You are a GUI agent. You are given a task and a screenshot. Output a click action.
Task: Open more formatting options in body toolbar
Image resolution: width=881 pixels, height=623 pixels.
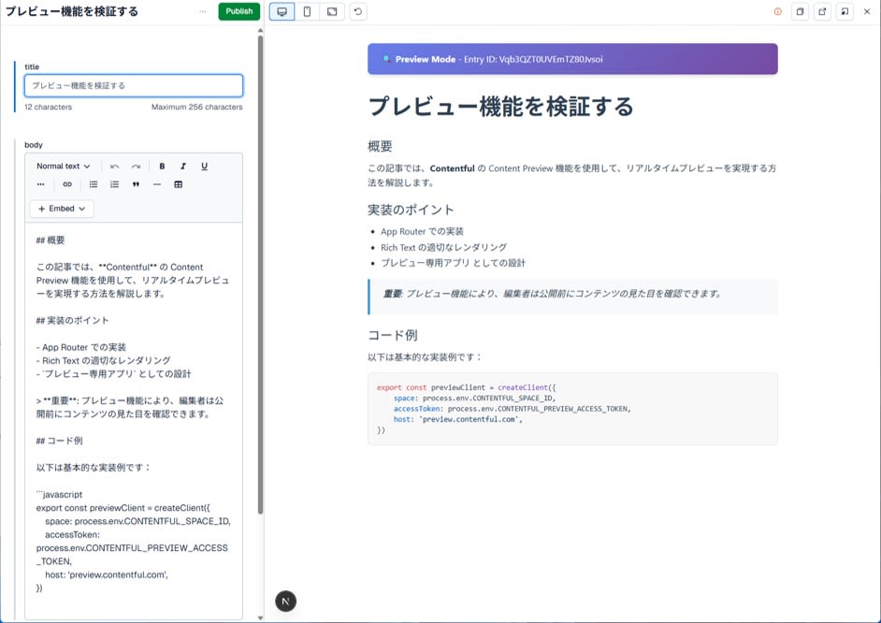pos(40,184)
